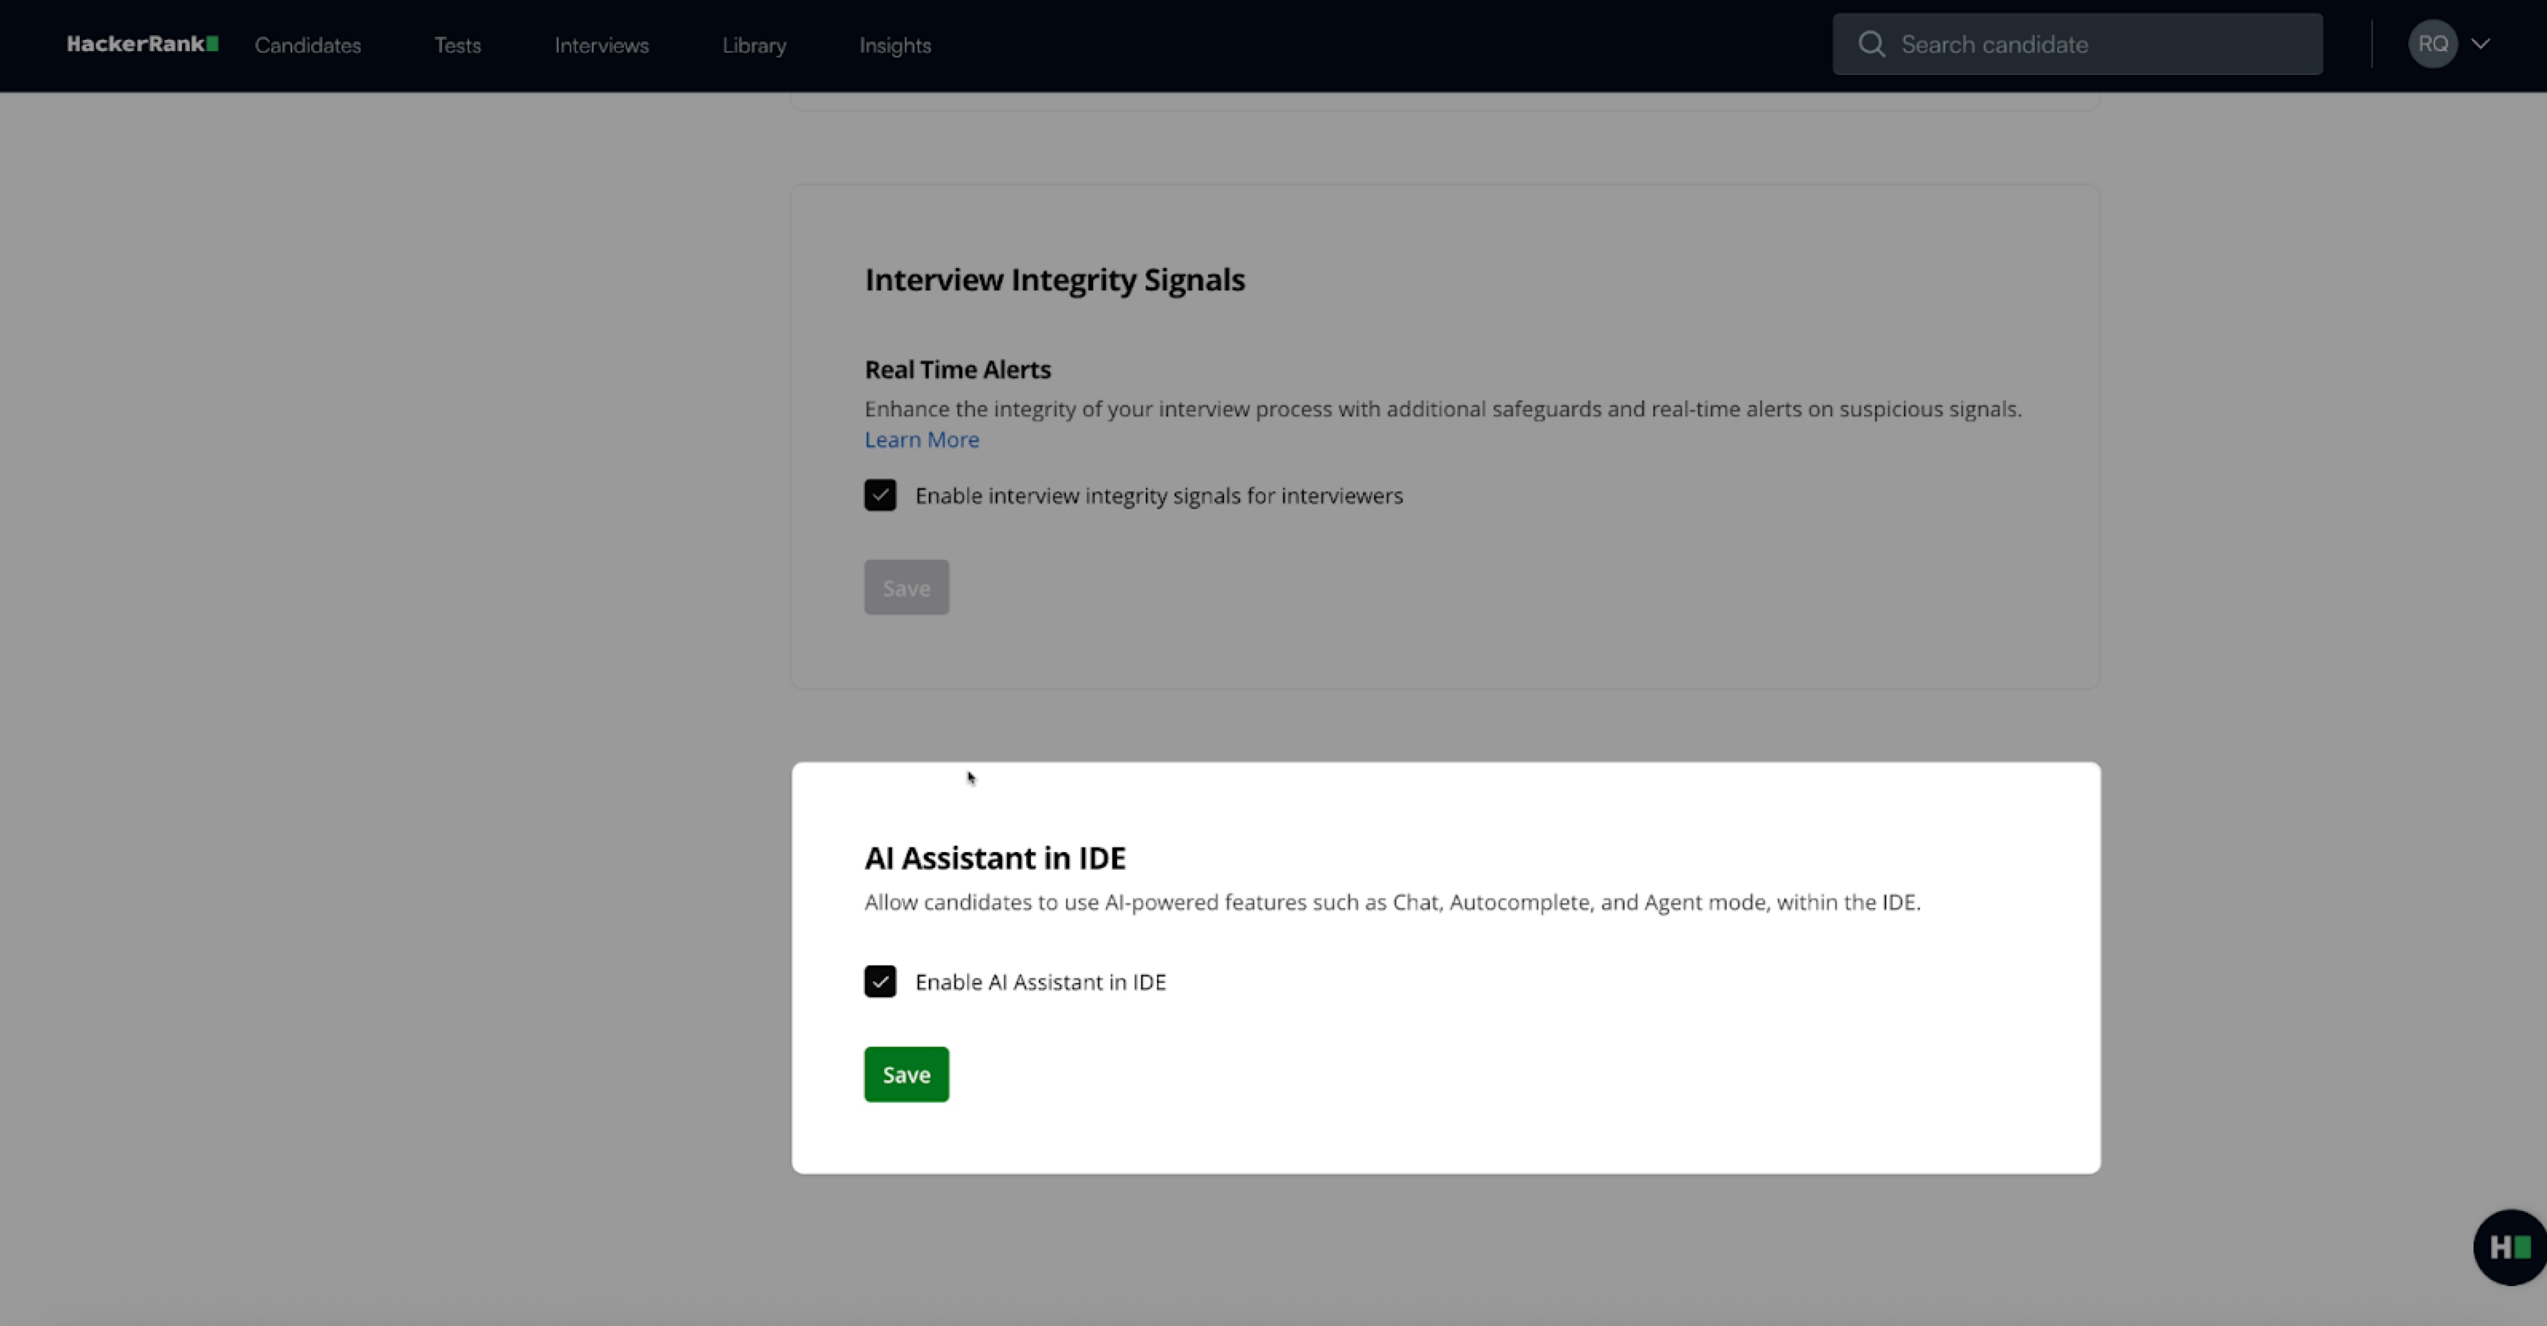Go to the Tests section

pos(456,45)
